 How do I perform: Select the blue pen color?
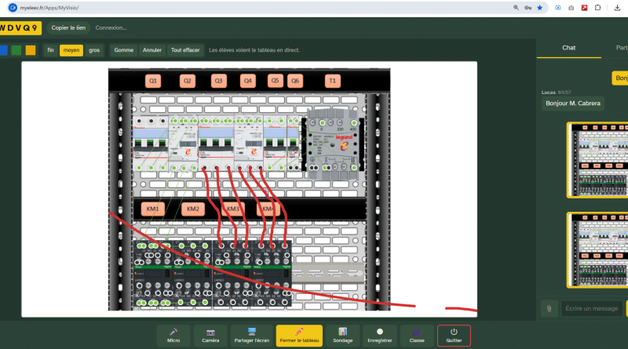tap(3, 50)
